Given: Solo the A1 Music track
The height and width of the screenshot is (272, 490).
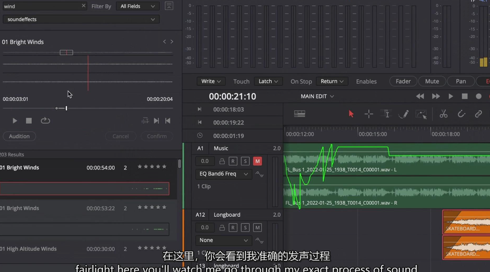Looking at the screenshot, I should (245, 161).
